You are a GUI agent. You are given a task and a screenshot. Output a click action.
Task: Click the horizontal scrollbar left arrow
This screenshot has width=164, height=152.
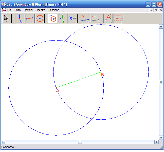coord(3,142)
